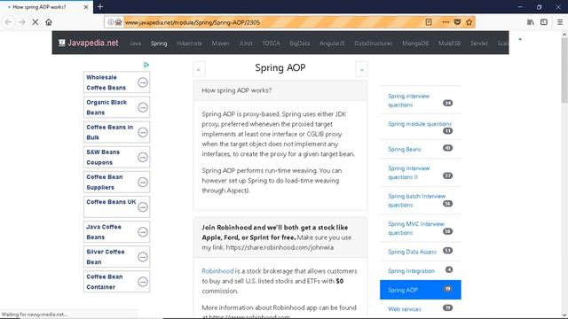
Task: Go to the browser home page
Action: pos(49,22)
